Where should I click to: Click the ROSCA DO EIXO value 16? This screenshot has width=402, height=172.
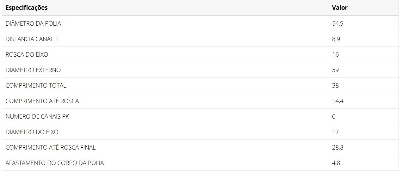pyautogui.click(x=335, y=55)
